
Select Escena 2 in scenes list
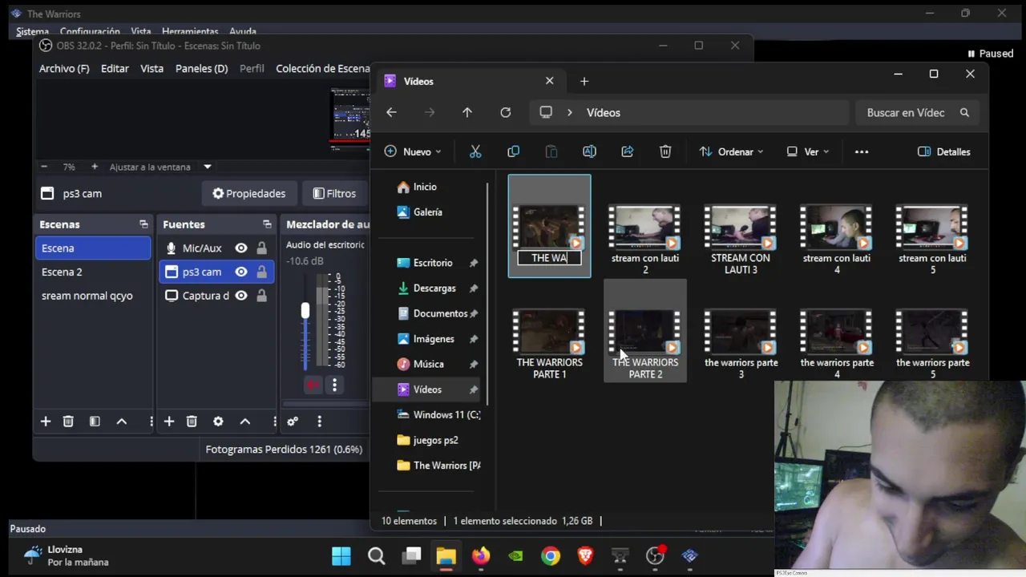click(x=93, y=272)
